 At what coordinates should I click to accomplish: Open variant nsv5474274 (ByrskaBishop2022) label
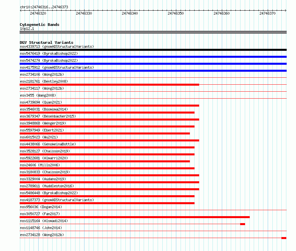coord(49,60)
